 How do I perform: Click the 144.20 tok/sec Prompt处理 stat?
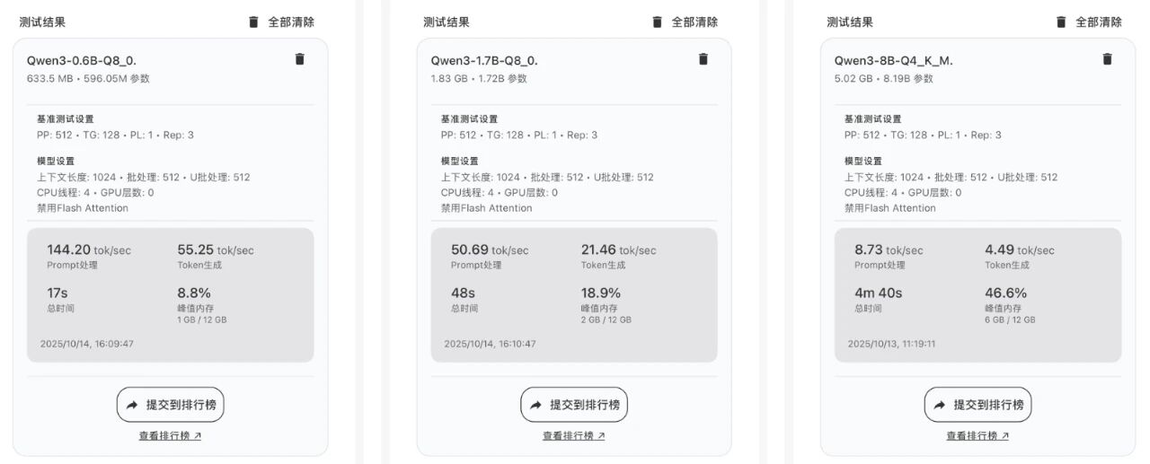pos(89,255)
